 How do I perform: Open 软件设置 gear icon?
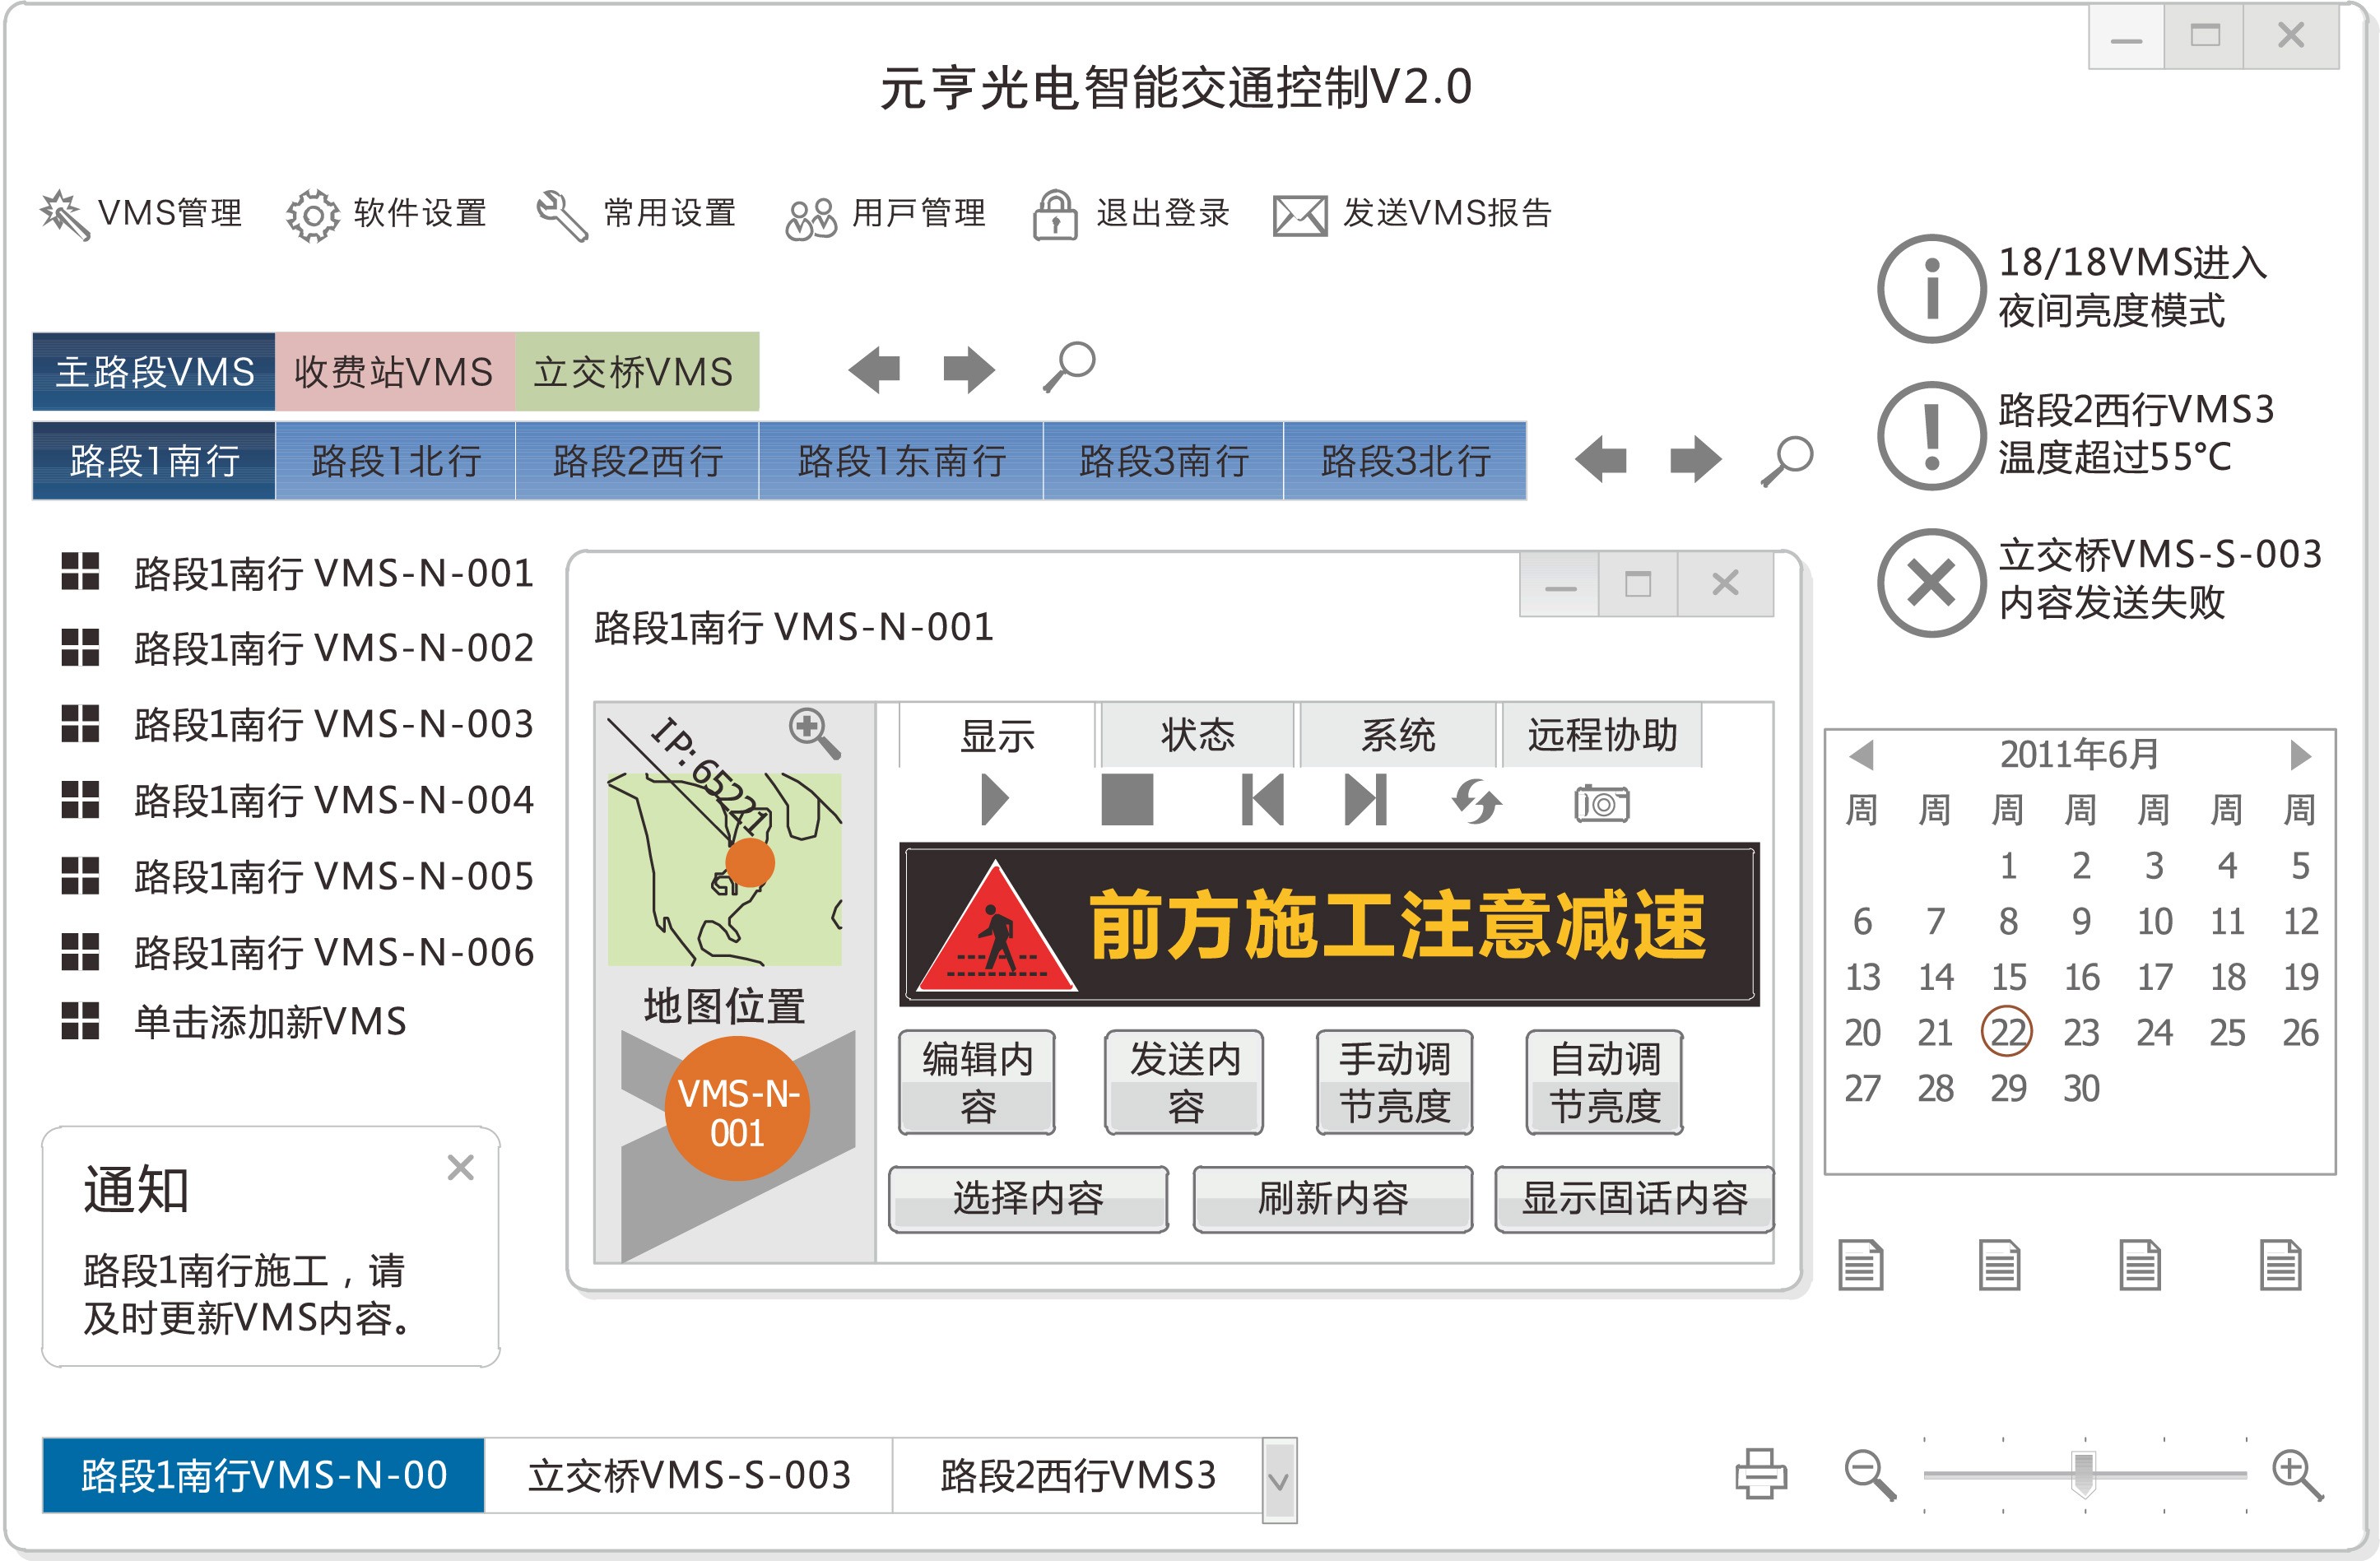point(313,215)
